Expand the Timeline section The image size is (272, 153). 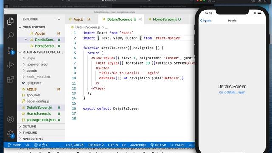(x=30, y=133)
